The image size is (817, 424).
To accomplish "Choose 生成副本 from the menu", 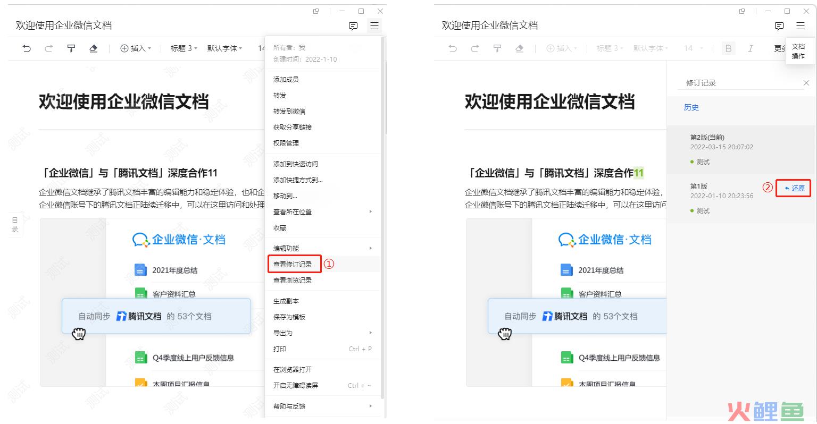I will point(322,301).
